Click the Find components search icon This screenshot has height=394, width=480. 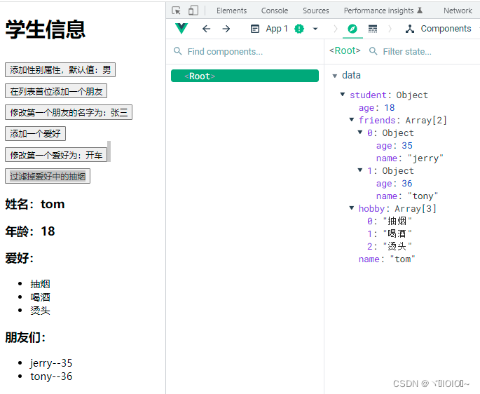178,51
